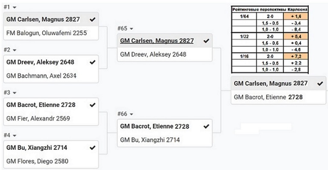Open the #1 match dropdown arrow
Image resolution: width=328 pixels, height=170 pixels.
15,8
